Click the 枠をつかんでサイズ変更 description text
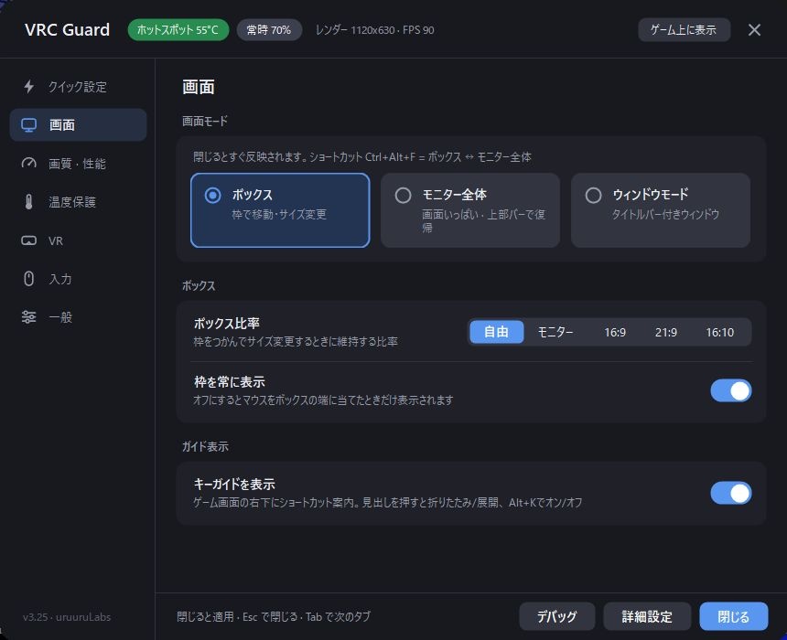Viewport: 787px width, 640px height. tap(296, 342)
